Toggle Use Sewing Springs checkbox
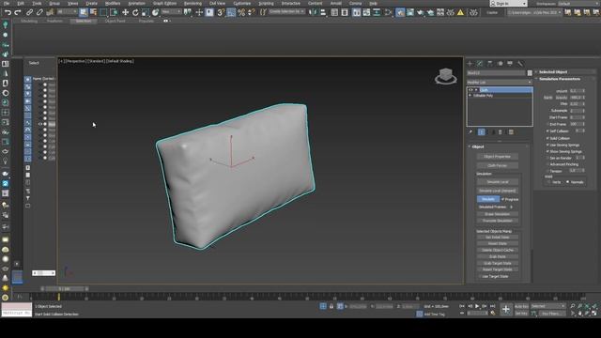601x338 pixels. click(547, 146)
